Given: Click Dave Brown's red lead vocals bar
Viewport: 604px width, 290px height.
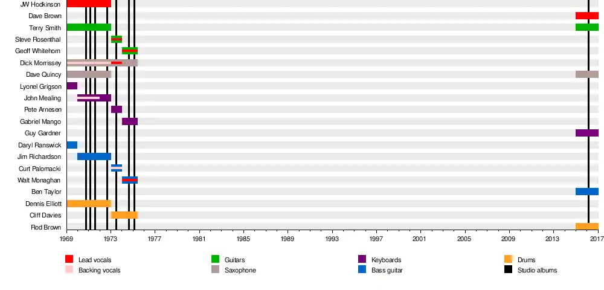Looking at the screenshot, I should pos(586,16).
